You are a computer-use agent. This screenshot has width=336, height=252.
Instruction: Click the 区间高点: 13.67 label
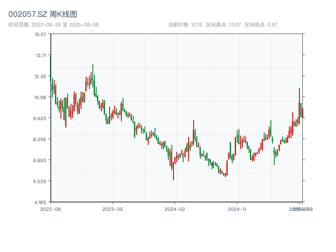[223, 25]
